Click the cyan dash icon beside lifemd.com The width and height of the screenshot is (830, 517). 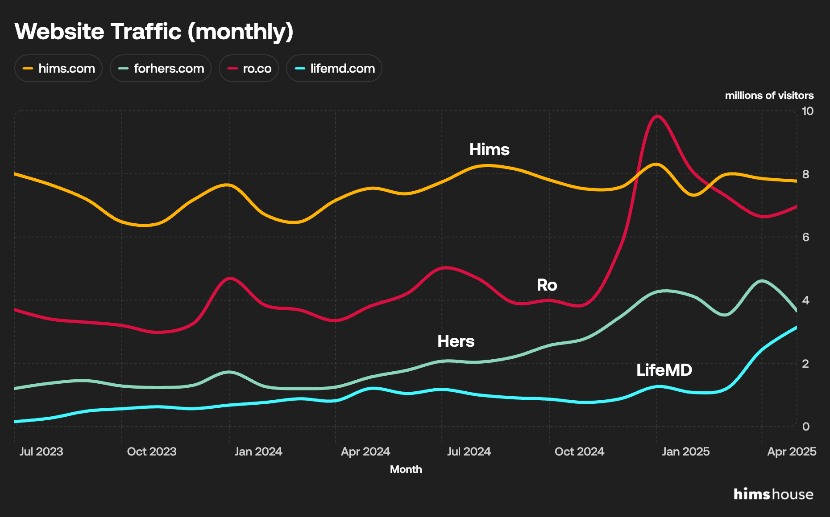[299, 68]
